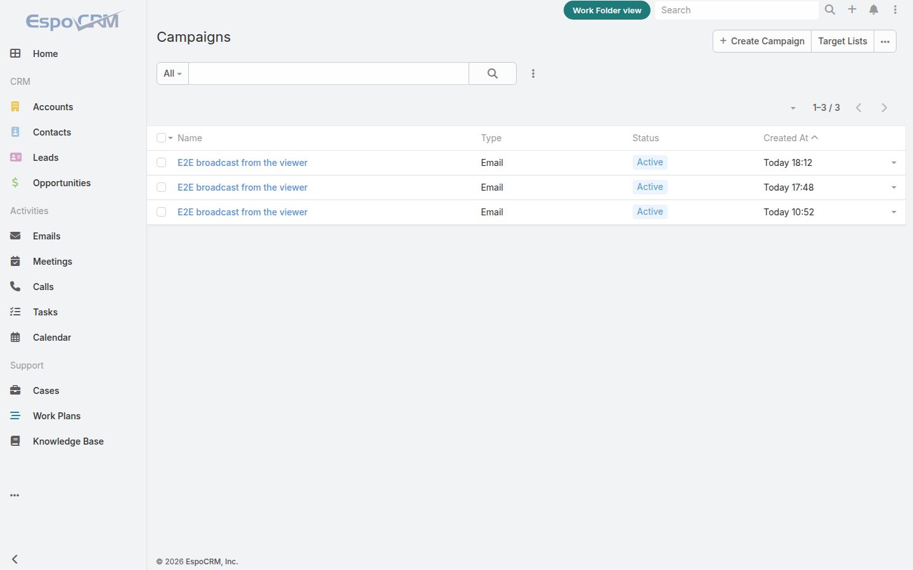Expand row actions for Today 10:52 campaign
This screenshot has width=913, height=570.
click(894, 212)
